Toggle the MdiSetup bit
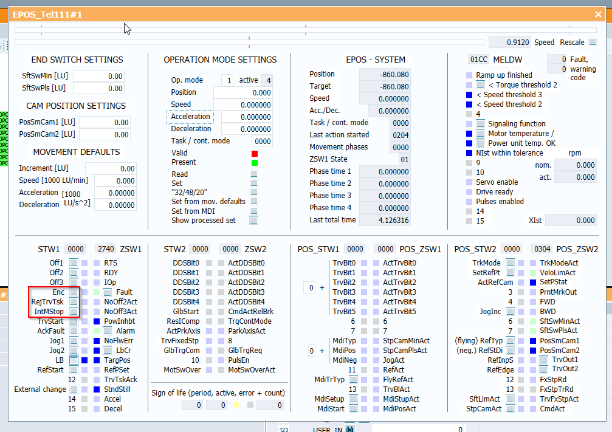 coord(353,399)
